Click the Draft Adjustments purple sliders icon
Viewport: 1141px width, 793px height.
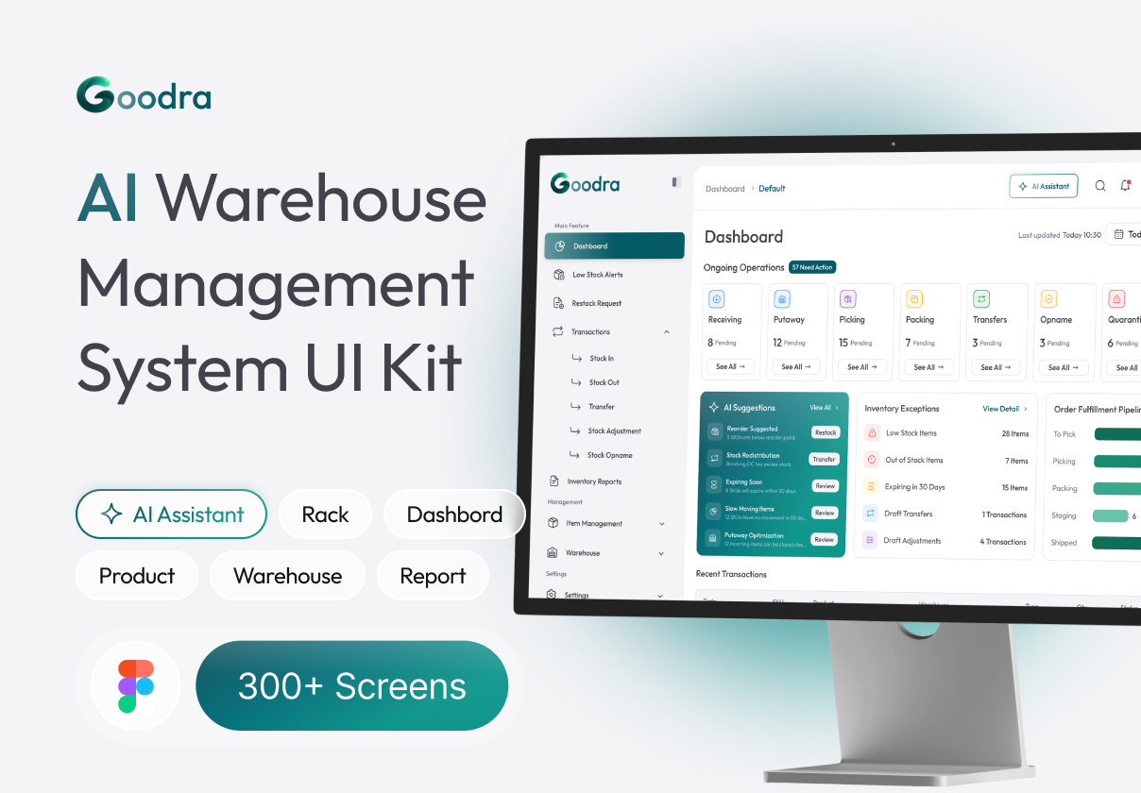870,541
